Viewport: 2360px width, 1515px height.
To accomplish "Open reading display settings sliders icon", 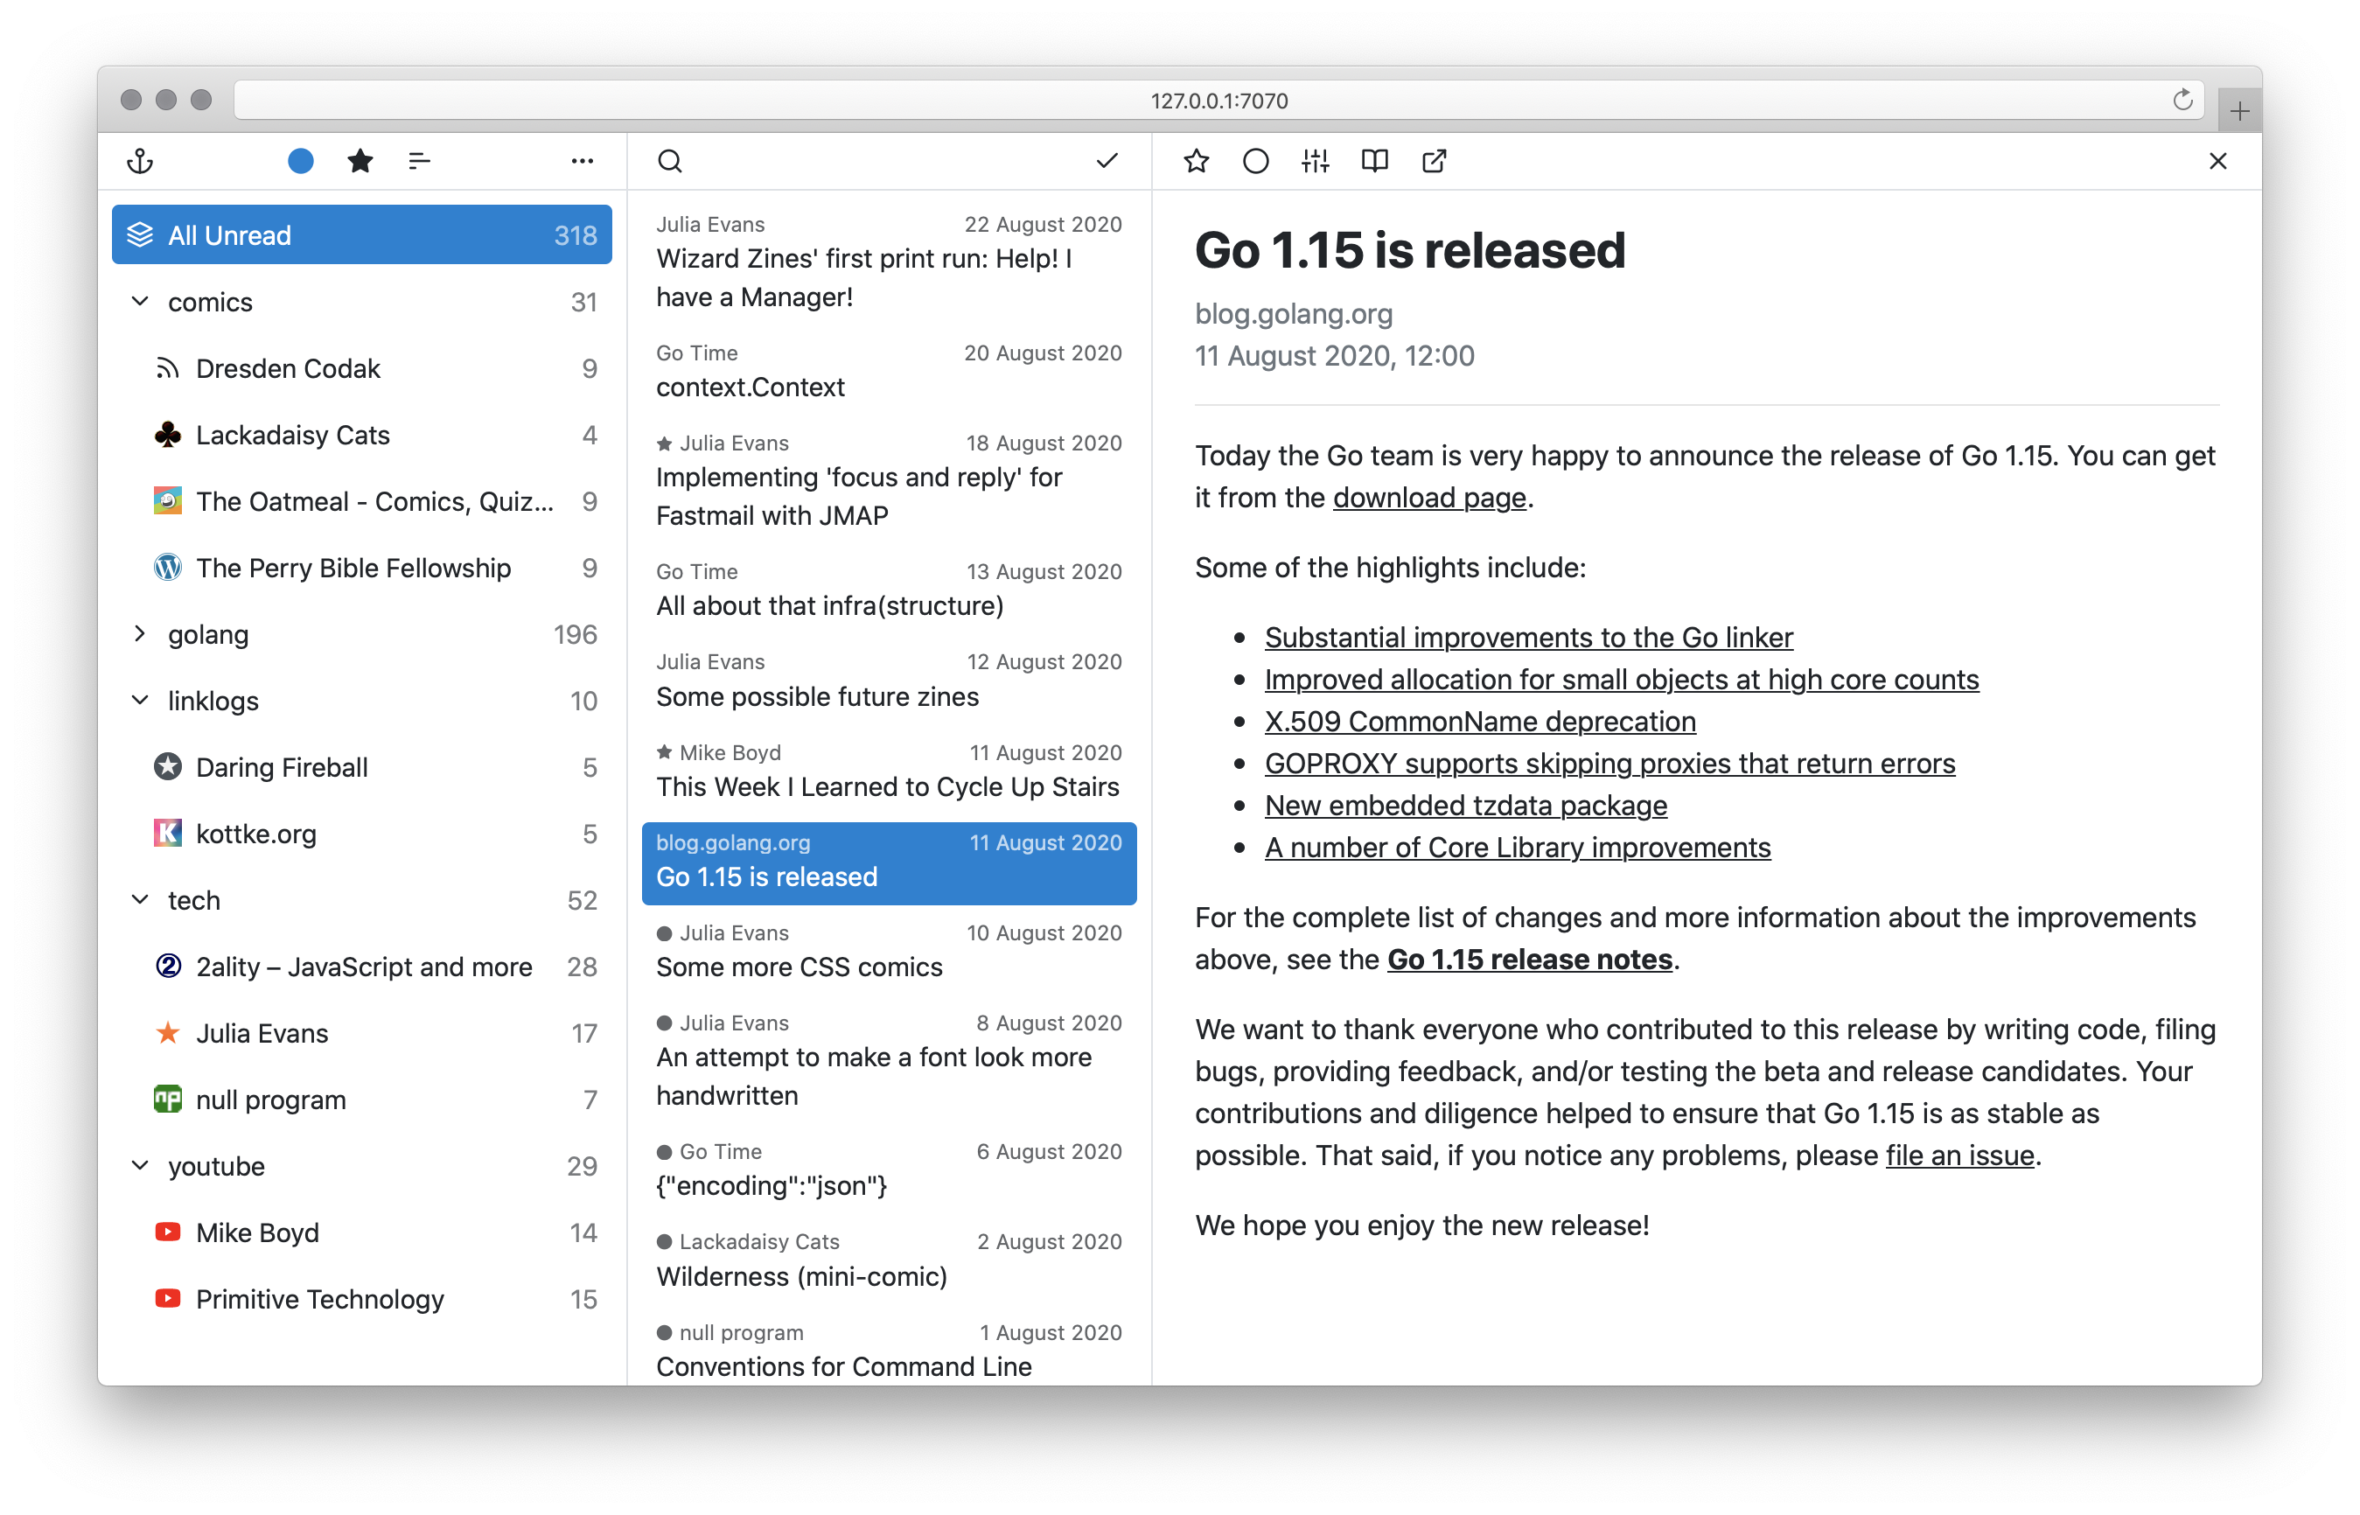I will click(x=1315, y=160).
